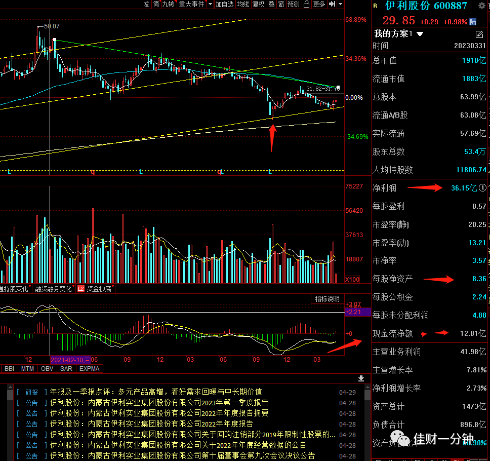Image resolution: width=490 pixels, height=461 pixels.
Task: Open settings gear in quote panel
Action: click(482, 6)
